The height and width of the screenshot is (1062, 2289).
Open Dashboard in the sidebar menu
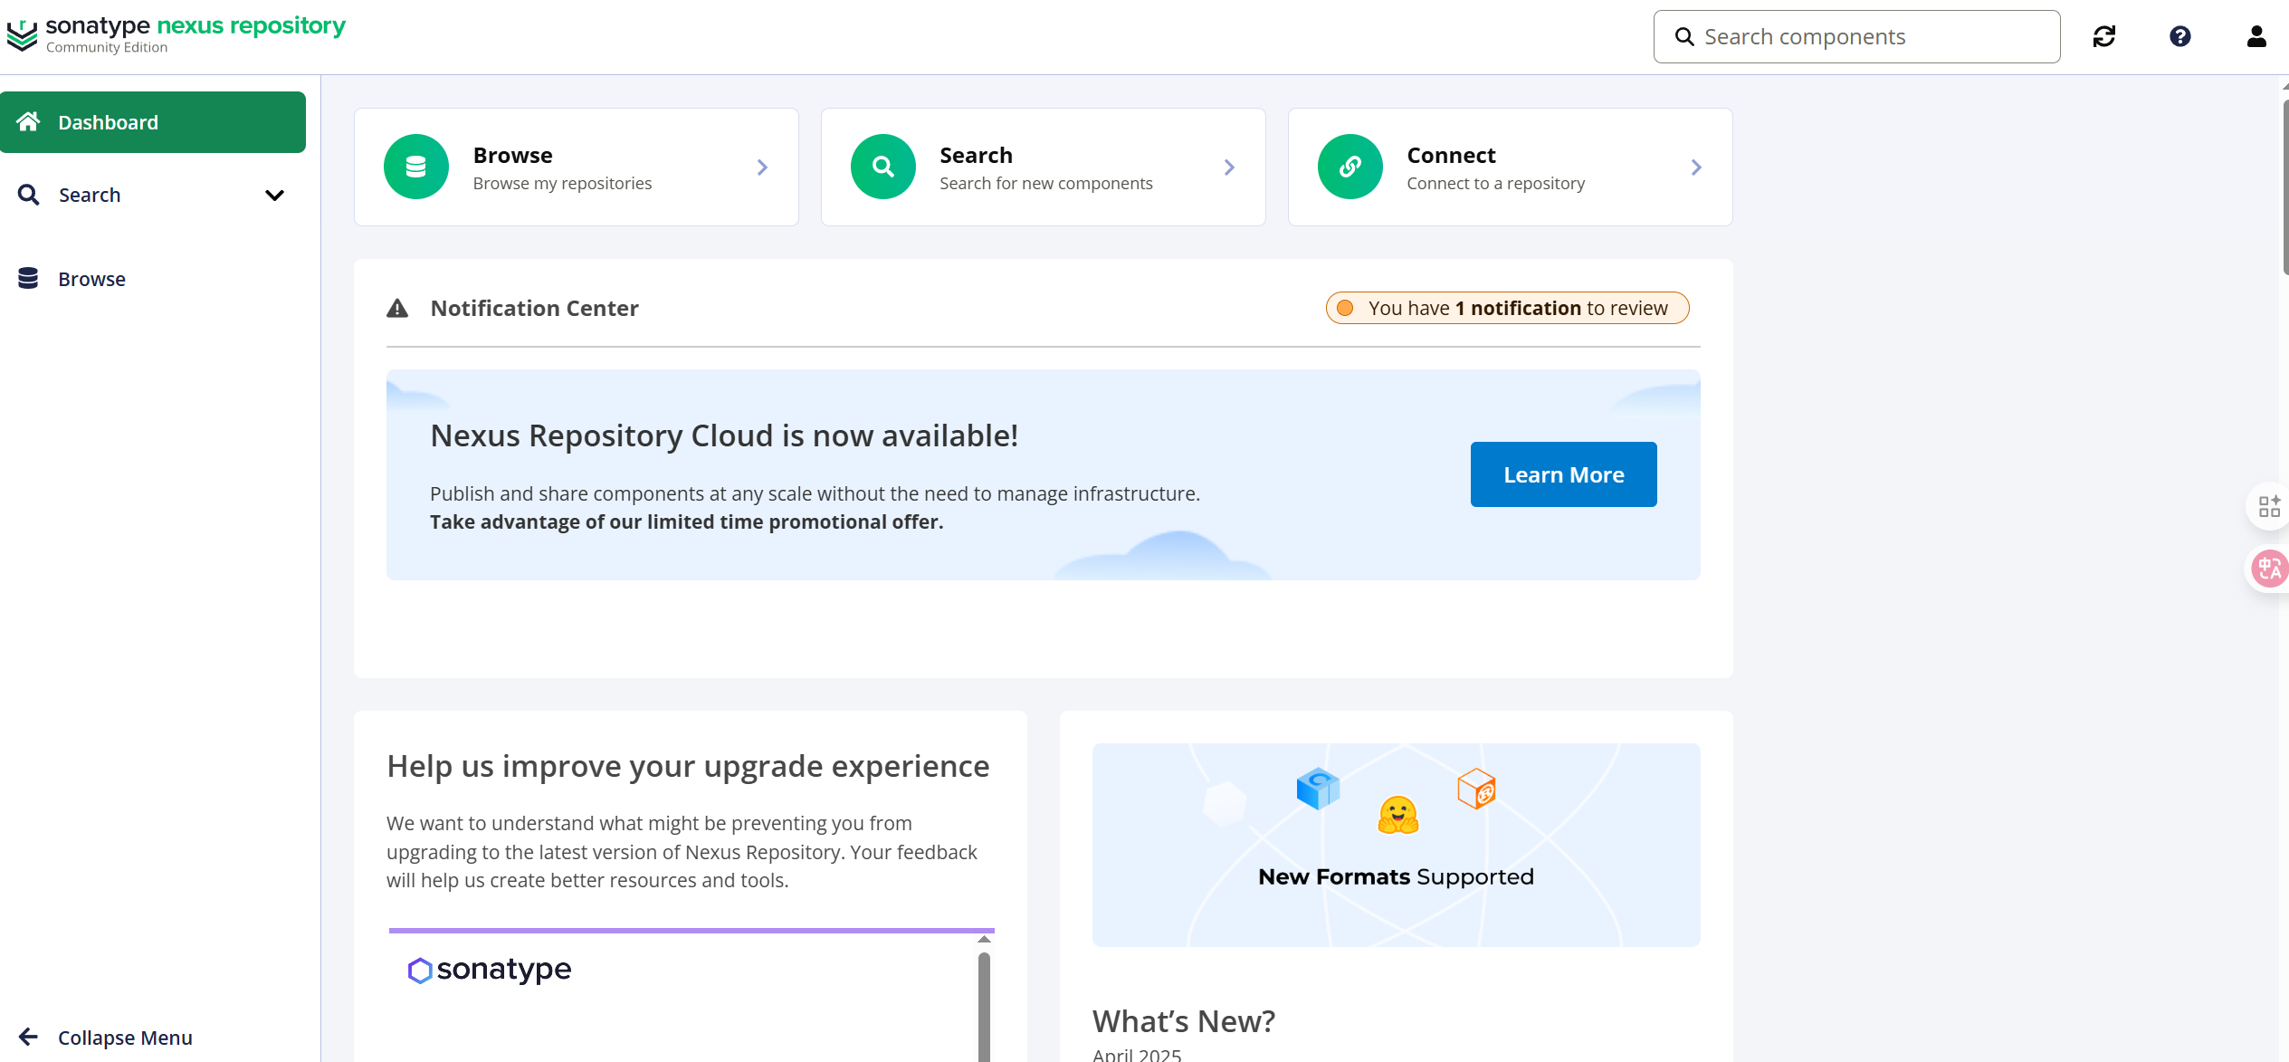[x=153, y=122]
